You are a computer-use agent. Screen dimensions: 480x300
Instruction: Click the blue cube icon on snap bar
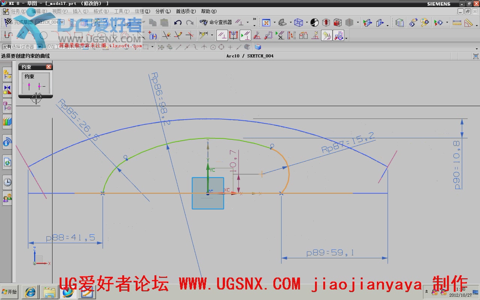258,47
